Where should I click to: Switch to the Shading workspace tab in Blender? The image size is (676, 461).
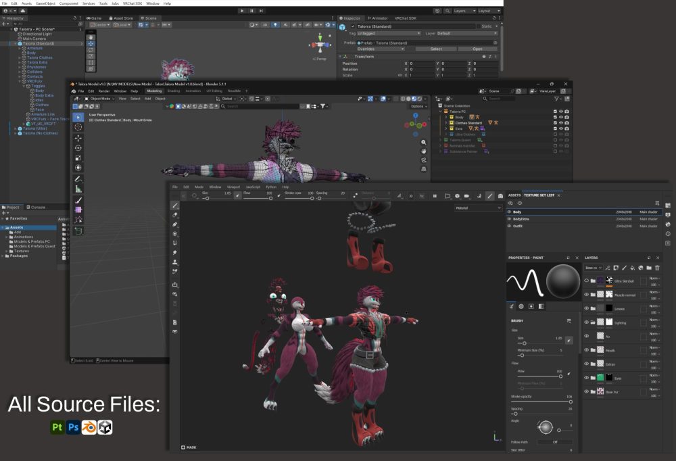coord(173,91)
